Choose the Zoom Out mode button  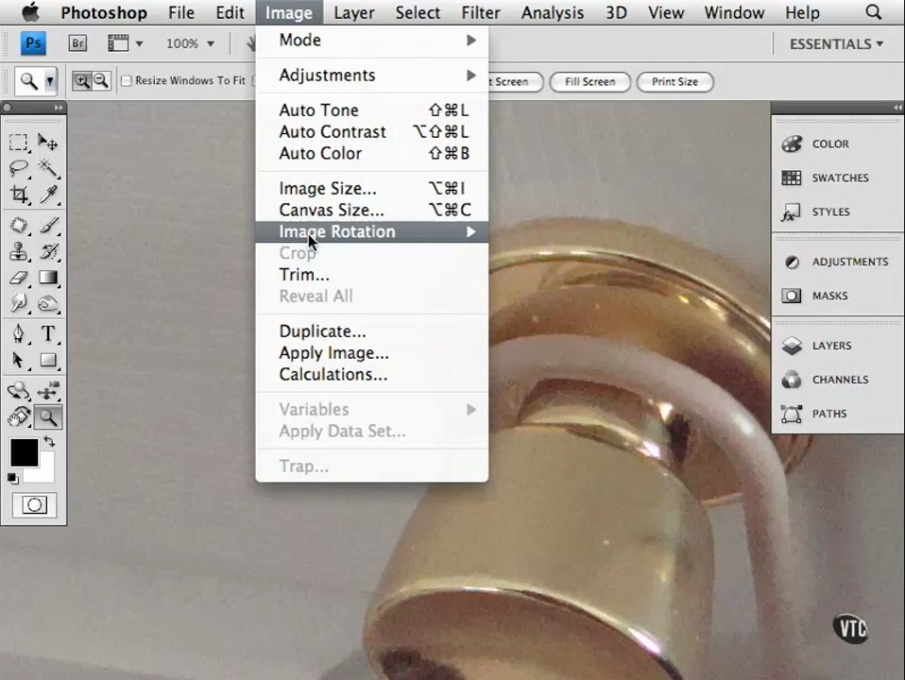(x=101, y=81)
